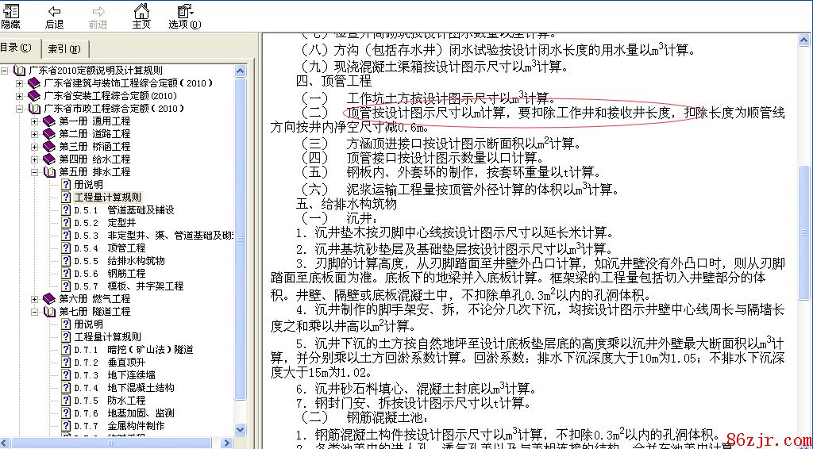
Task: Select the 目录 (Contents) tab
Action: [17, 48]
